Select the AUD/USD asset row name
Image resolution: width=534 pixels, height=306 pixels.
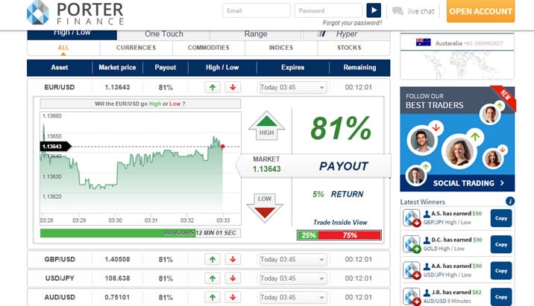[60, 298]
